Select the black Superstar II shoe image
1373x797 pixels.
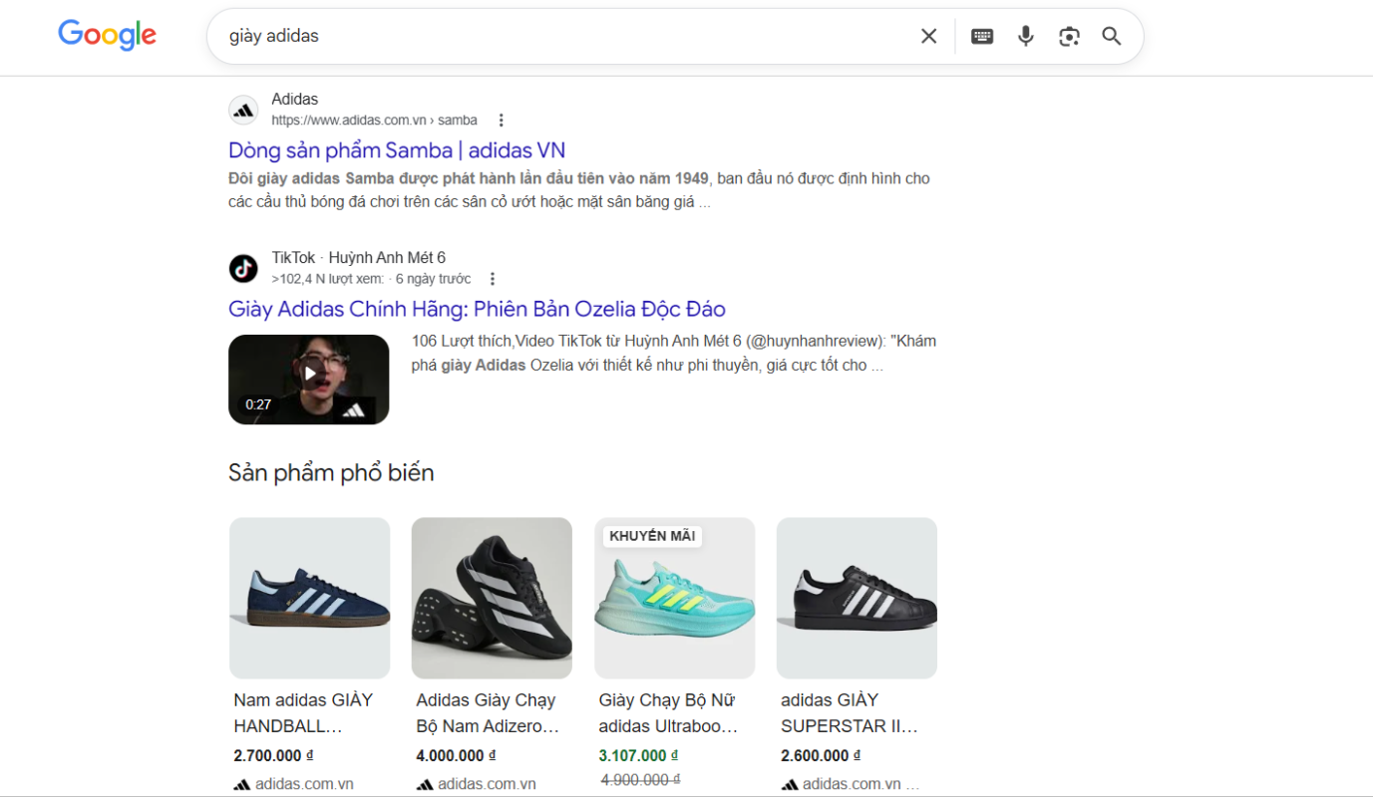857,598
